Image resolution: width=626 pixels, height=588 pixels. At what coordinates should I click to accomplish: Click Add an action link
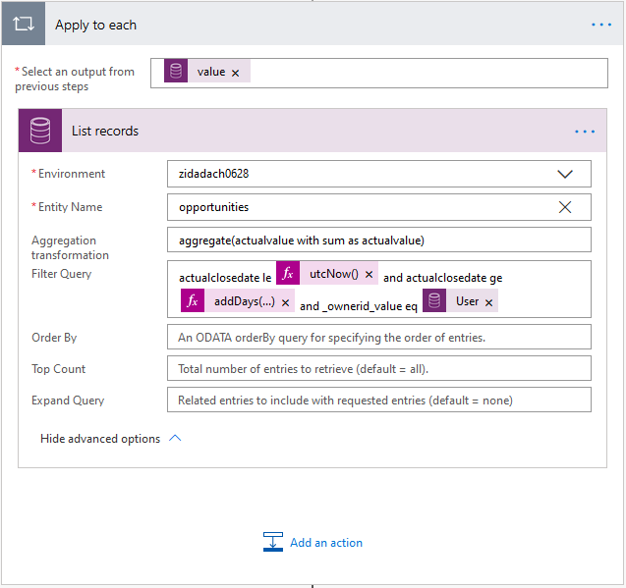click(326, 543)
